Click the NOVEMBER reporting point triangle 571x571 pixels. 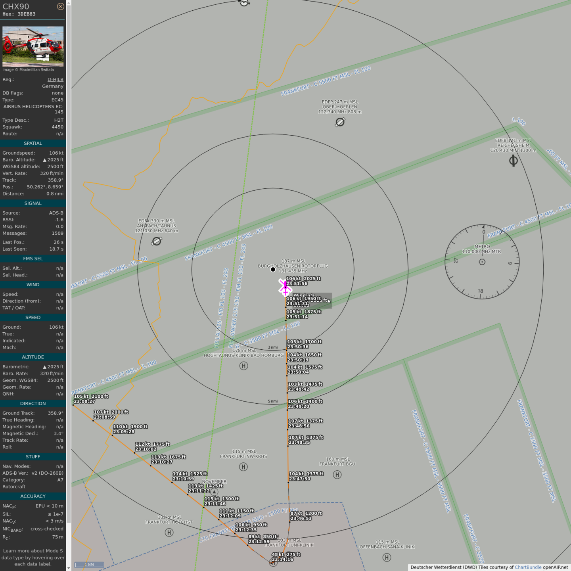coord(214,492)
